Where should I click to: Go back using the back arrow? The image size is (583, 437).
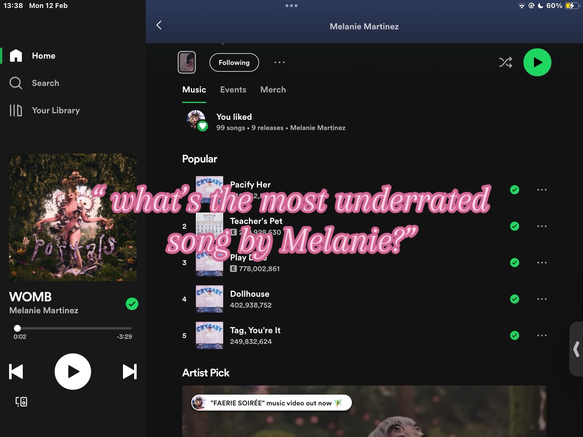coord(159,25)
